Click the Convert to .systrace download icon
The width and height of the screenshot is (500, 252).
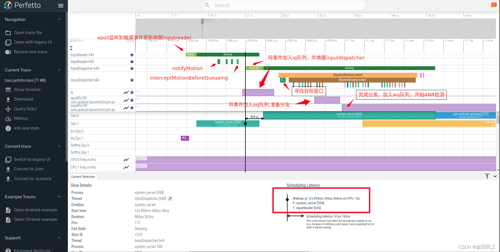tap(8, 179)
